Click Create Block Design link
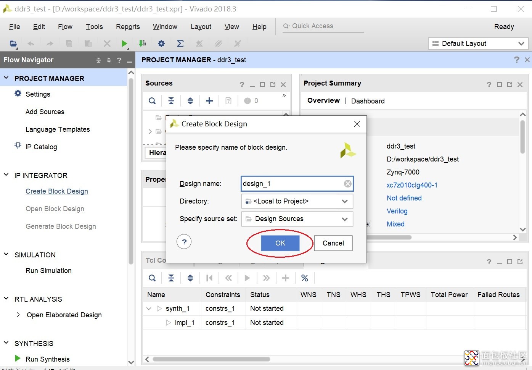 (57, 191)
